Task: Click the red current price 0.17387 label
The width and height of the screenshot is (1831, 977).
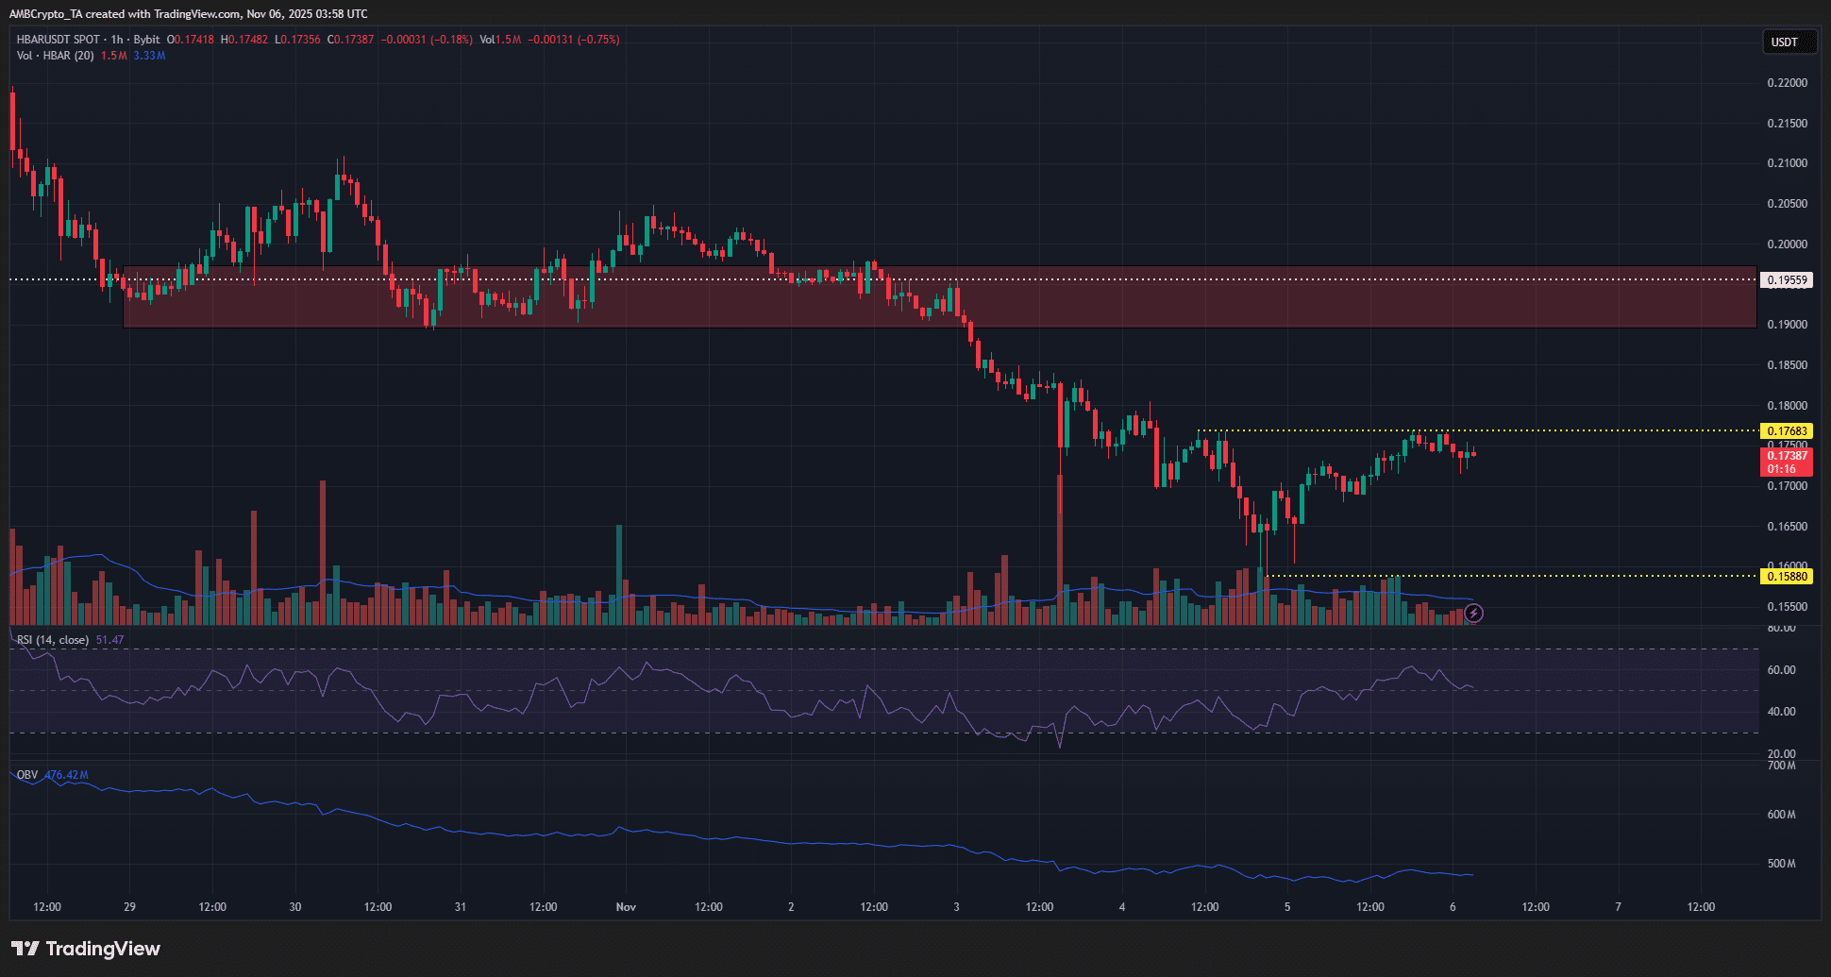Action: 1788,456
